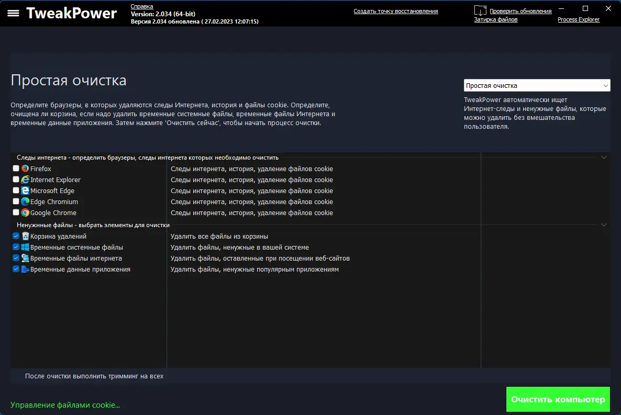Click the Google Chrome row cookie description text
The height and width of the screenshot is (415, 621).
click(x=252, y=212)
